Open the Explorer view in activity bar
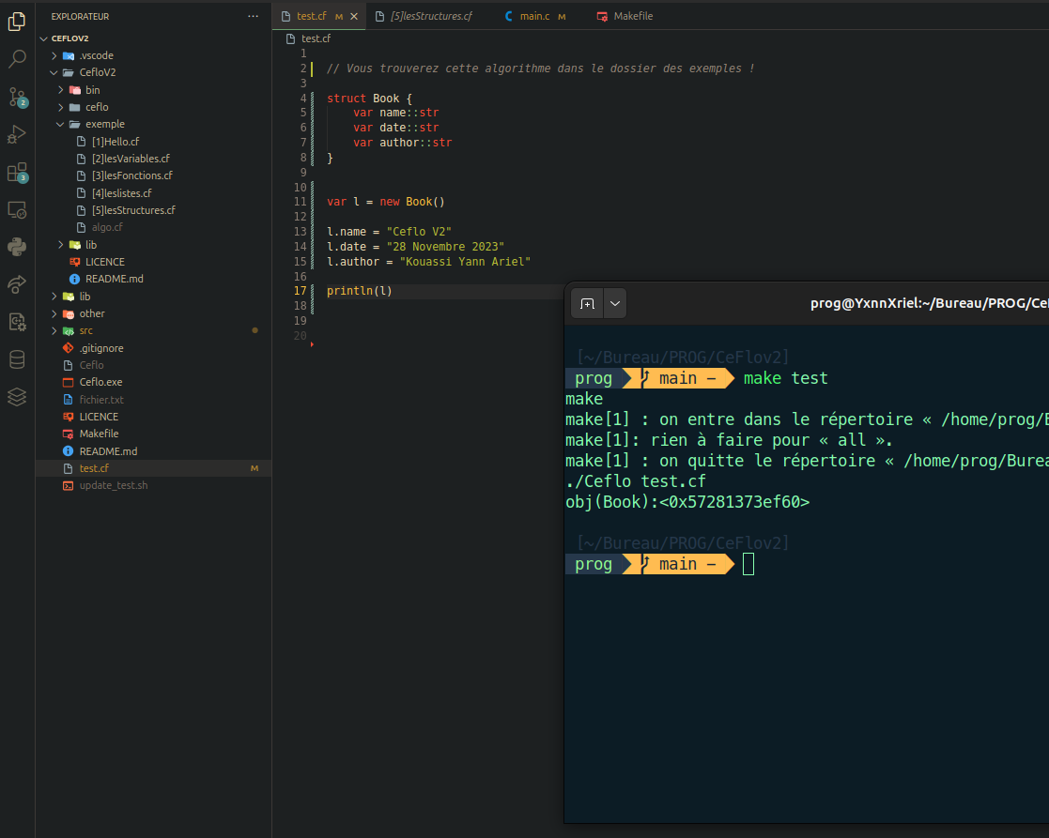This screenshot has height=838, width=1049. pos(17,22)
